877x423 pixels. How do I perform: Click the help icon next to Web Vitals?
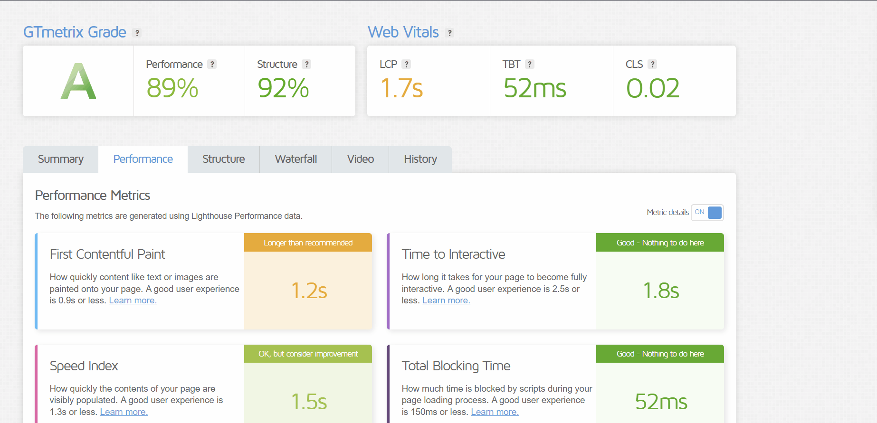coord(449,33)
